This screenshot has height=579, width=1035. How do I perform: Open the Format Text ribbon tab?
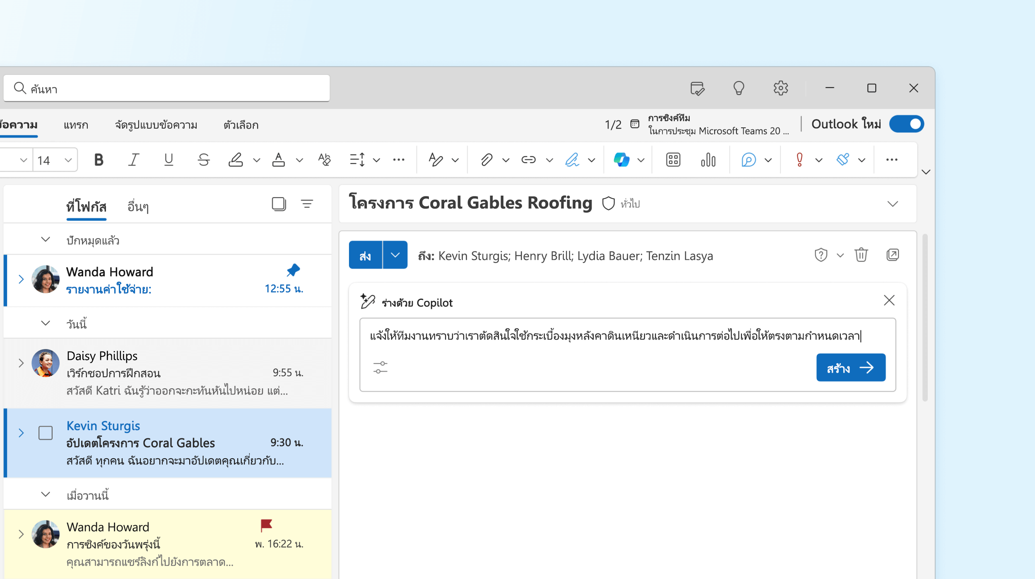[x=156, y=125]
